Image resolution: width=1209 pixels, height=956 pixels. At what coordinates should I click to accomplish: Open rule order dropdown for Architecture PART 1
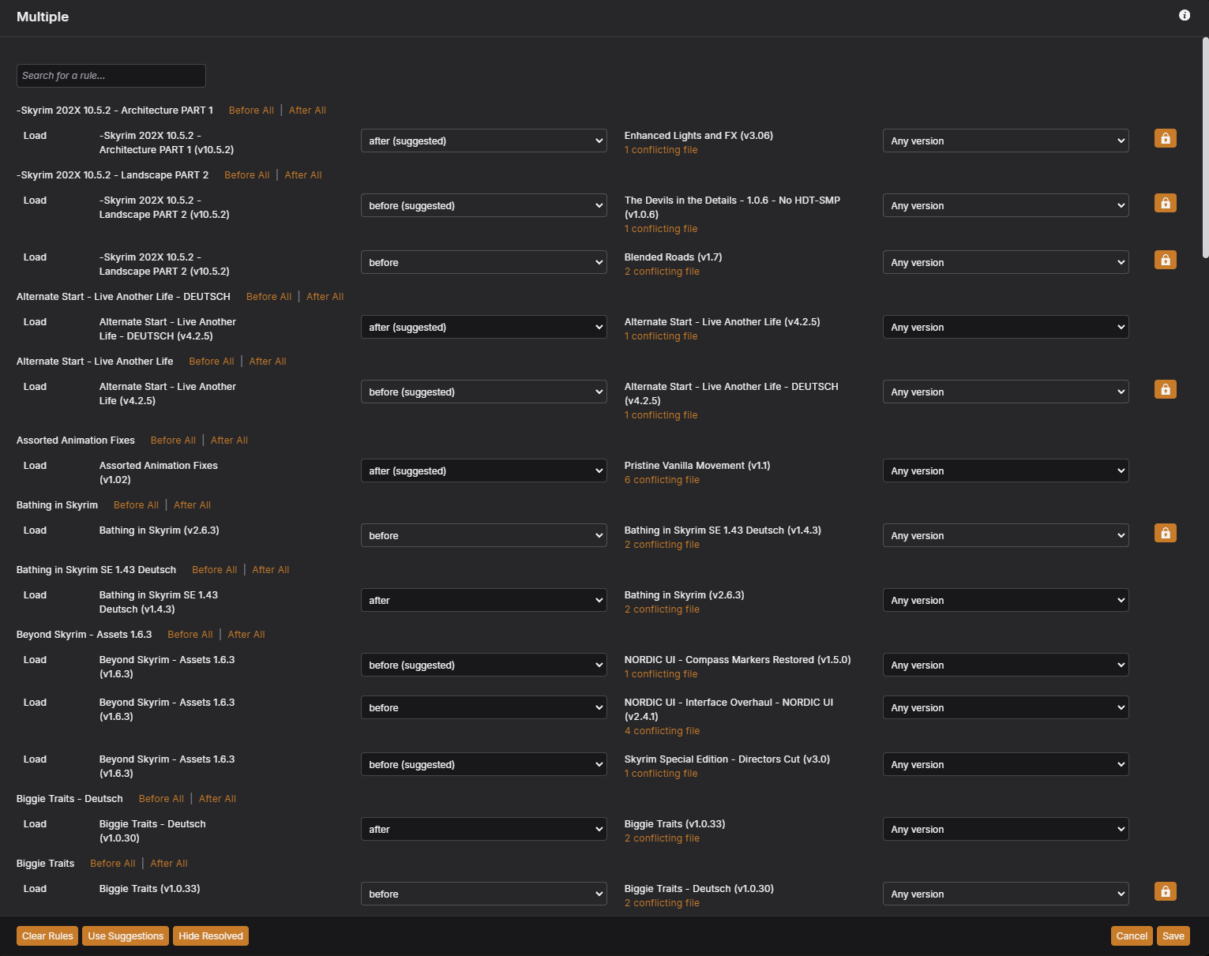(x=483, y=141)
